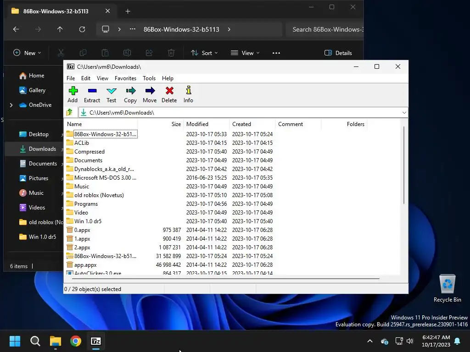Sort by the Folders column header
470x352 pixels.
tap(344, 124)
